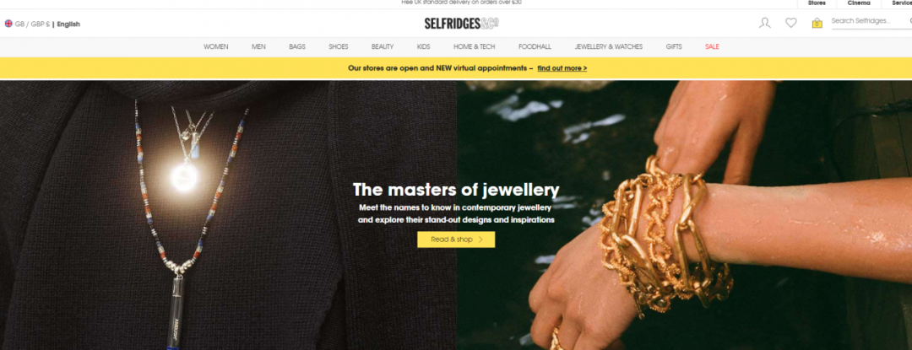The height and width of the screenshot is (350, 912).
Task: Click the arrow in Read & shop button
Action: 480,240
